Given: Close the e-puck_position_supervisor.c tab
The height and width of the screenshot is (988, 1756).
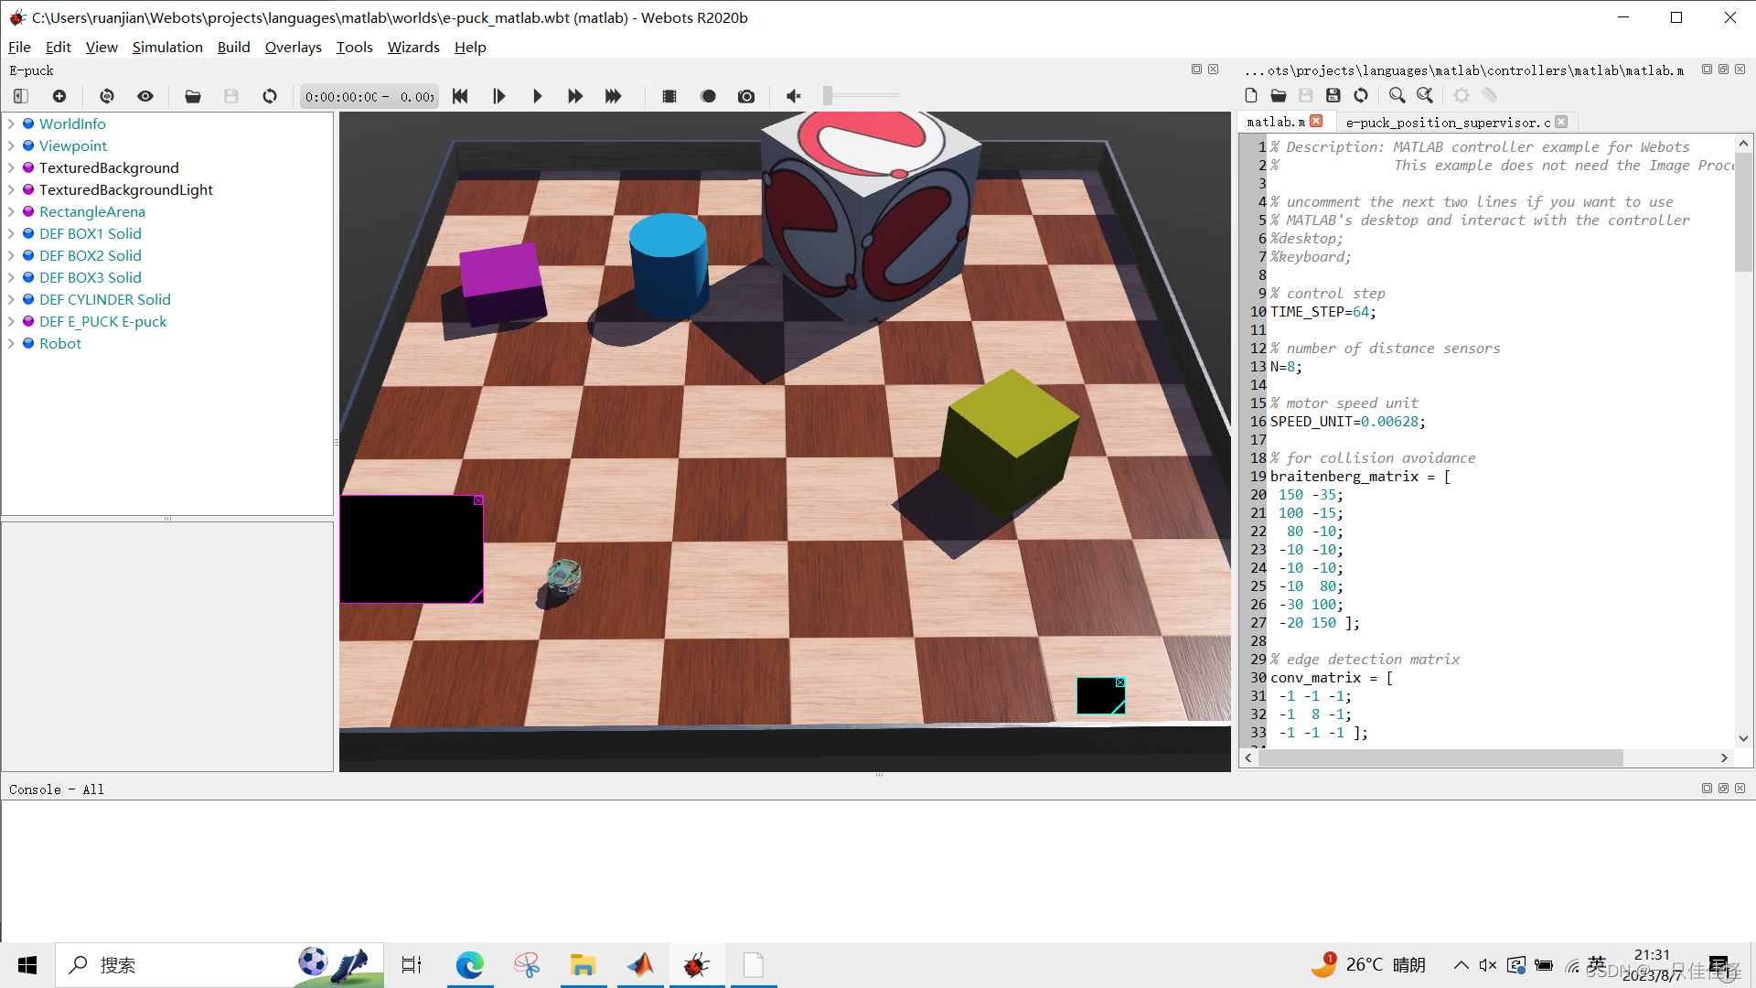Looking at the screenshot, I should coord(1561,122).
